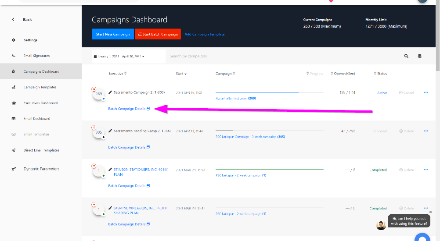Click Sacramento Campaign 2 progress bar

click(x=269, y=92)
